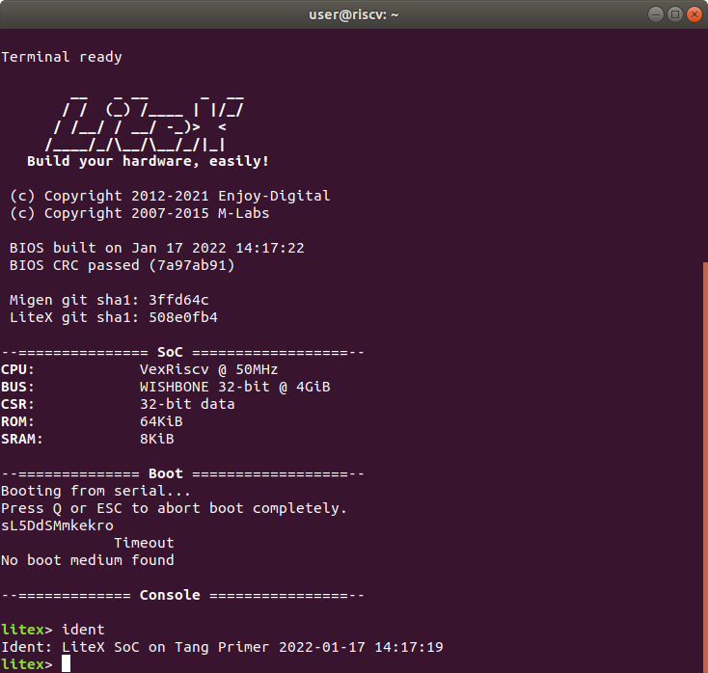The height and width of the screenshot is (673, 708).
Task: Click SRAM value '8KiB'
Action: [x=156, y=439]
